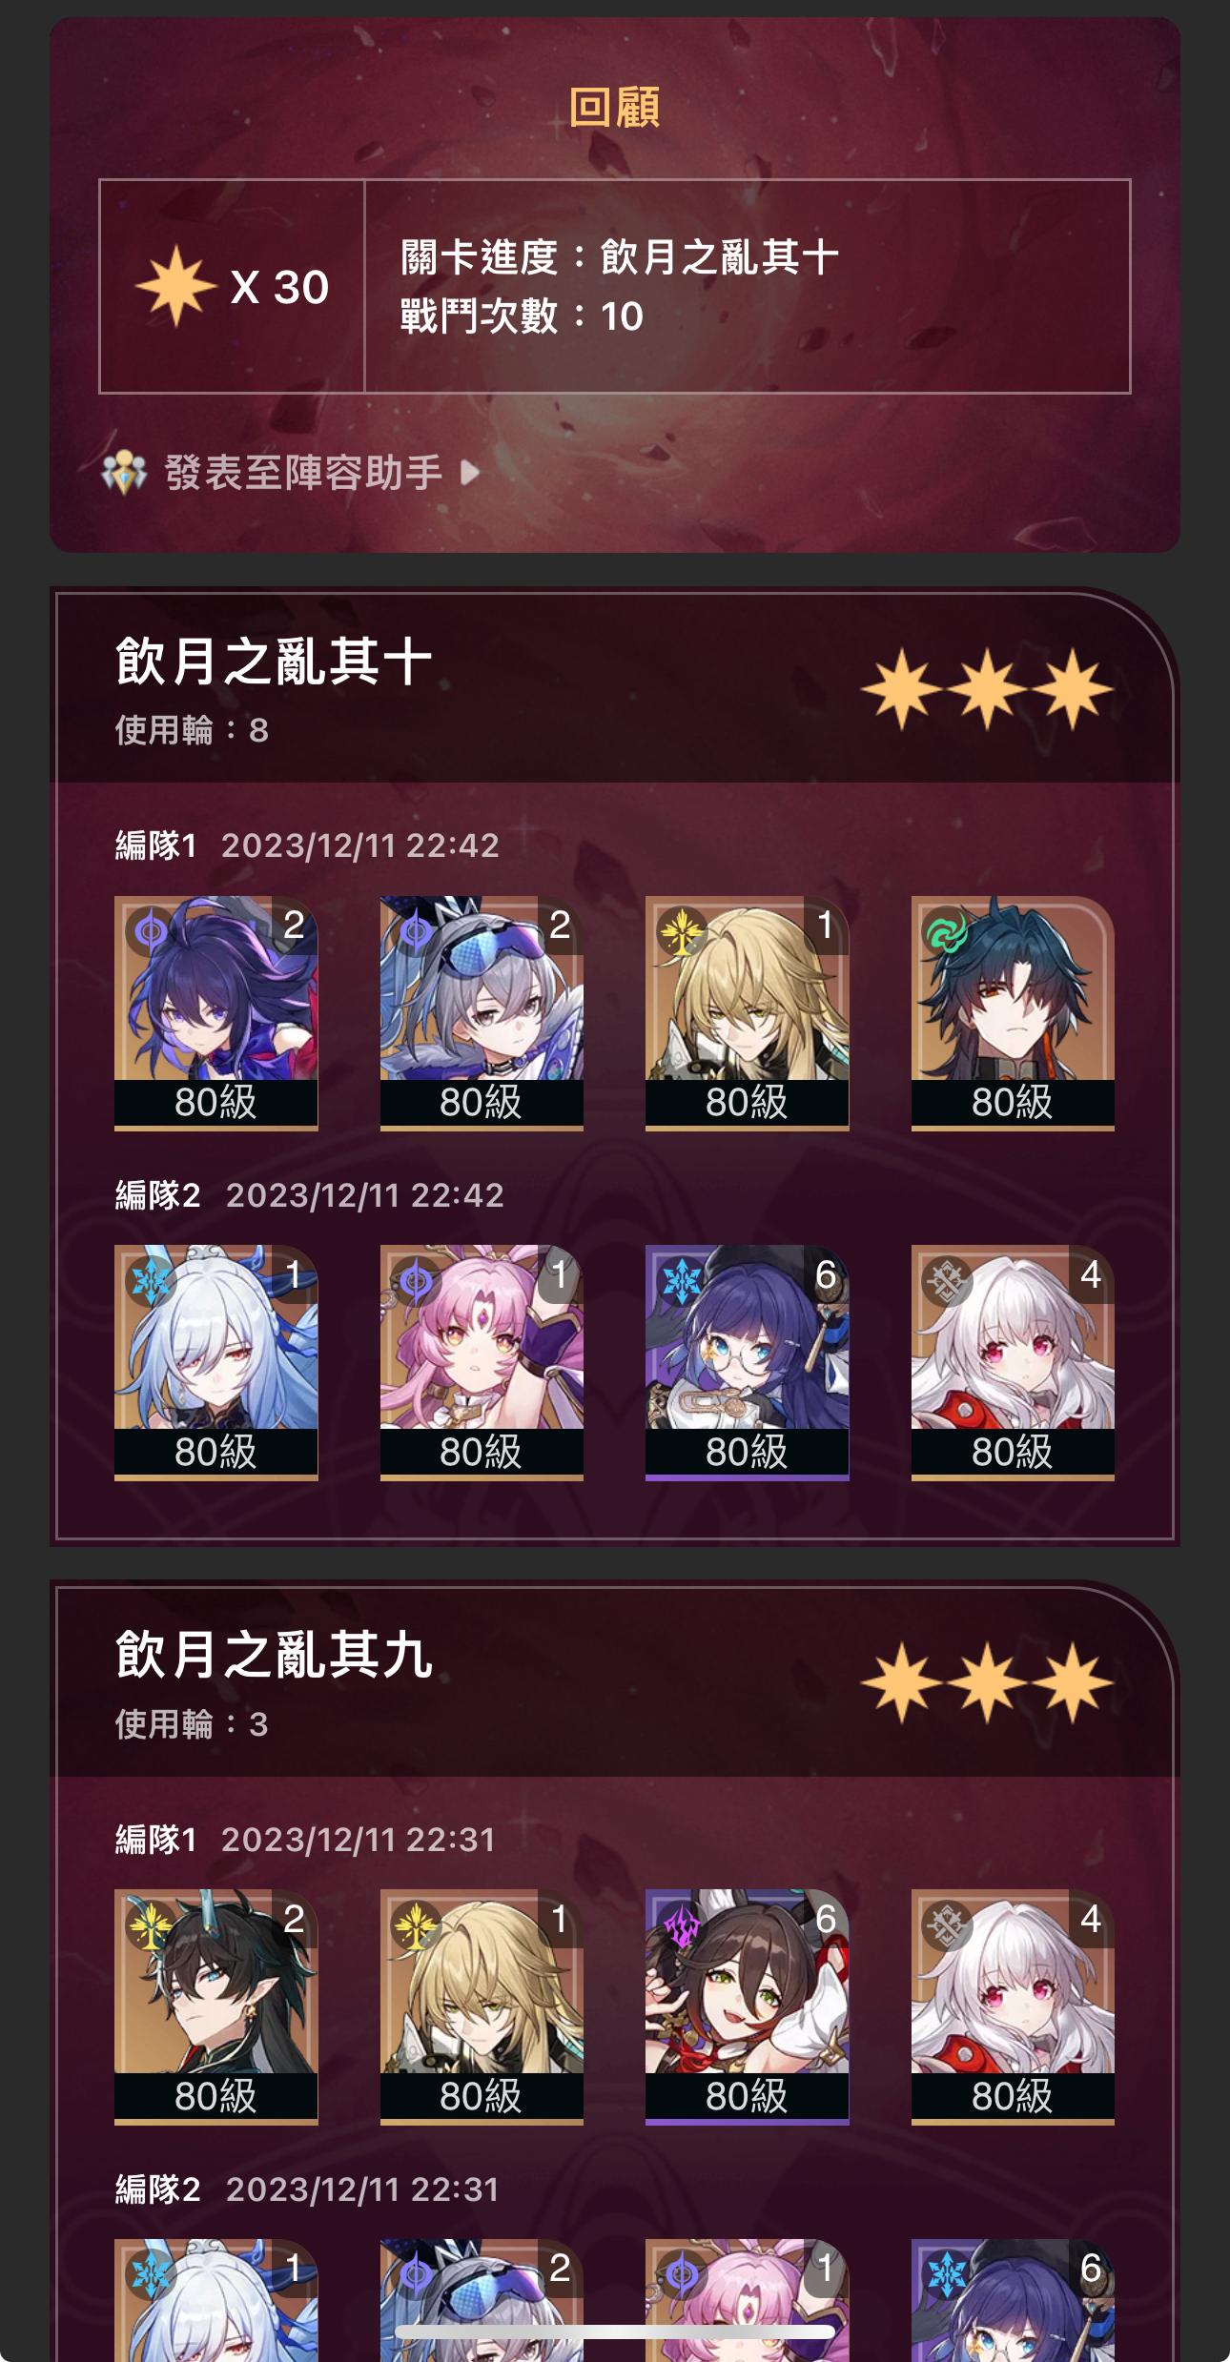Select blond Luocha portrait in 其十 team 1
1230x2362 pixels.
coord(747,1013)
